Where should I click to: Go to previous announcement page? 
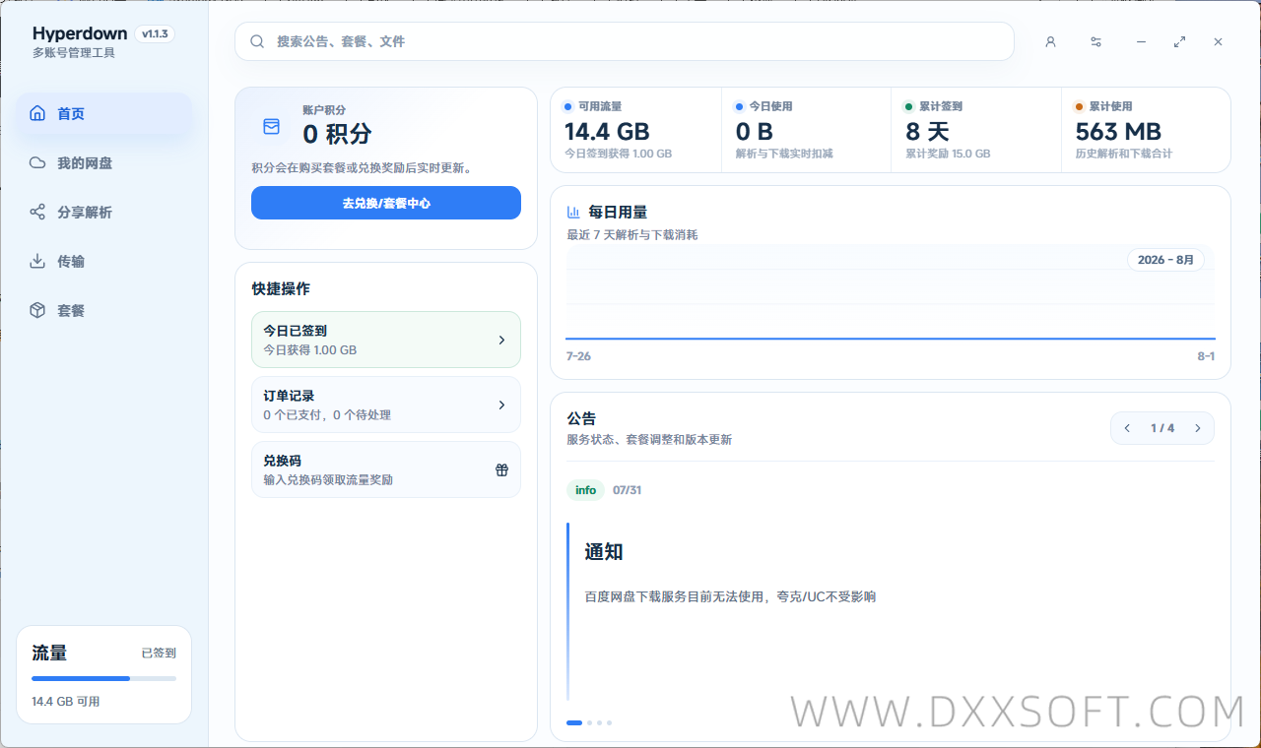[1127, 428]
